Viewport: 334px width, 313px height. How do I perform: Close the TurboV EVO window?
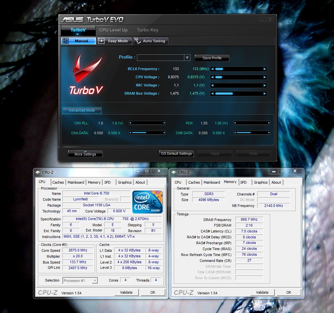270,19
